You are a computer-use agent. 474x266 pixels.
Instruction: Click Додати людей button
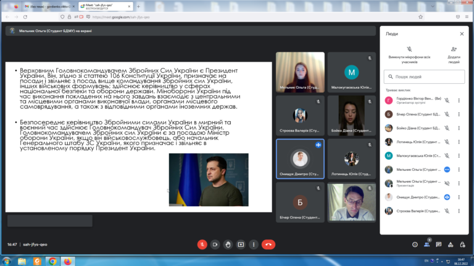coord(454,55)
